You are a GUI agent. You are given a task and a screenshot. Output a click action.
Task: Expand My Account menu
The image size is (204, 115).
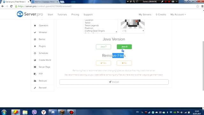click(178, 14)
